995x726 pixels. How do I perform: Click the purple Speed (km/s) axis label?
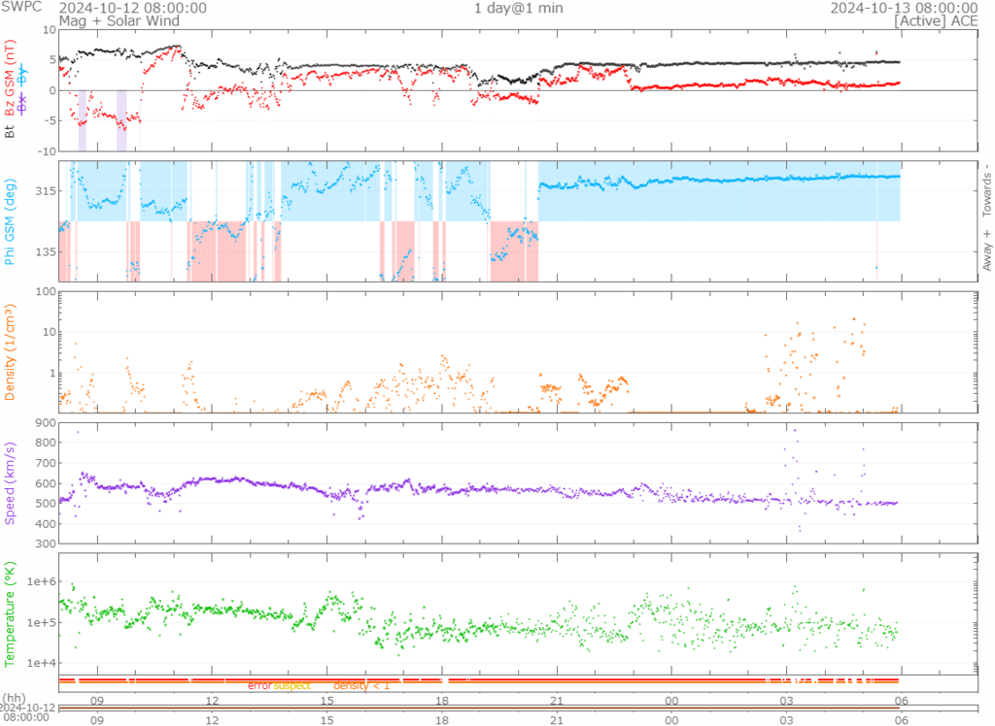tap(11, 482)
